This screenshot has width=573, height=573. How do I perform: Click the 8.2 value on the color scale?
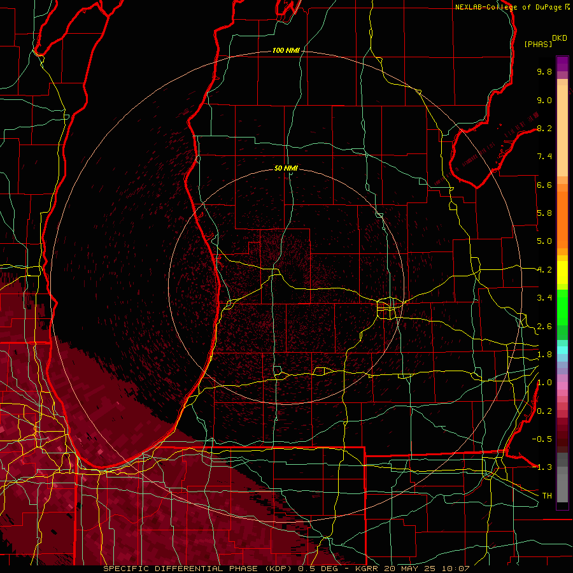click(x=544, y=128)
